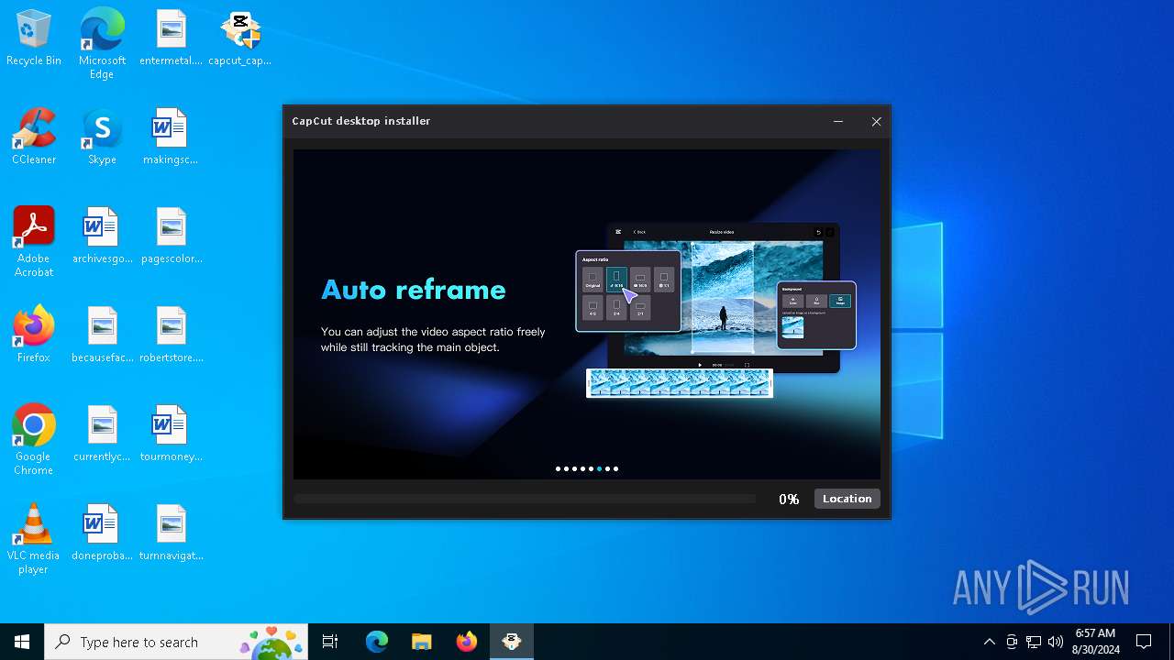Viewport: 1174px width, 660px height.
Task: Open CCleaner desktop shortcut
Action: (34, 137)
